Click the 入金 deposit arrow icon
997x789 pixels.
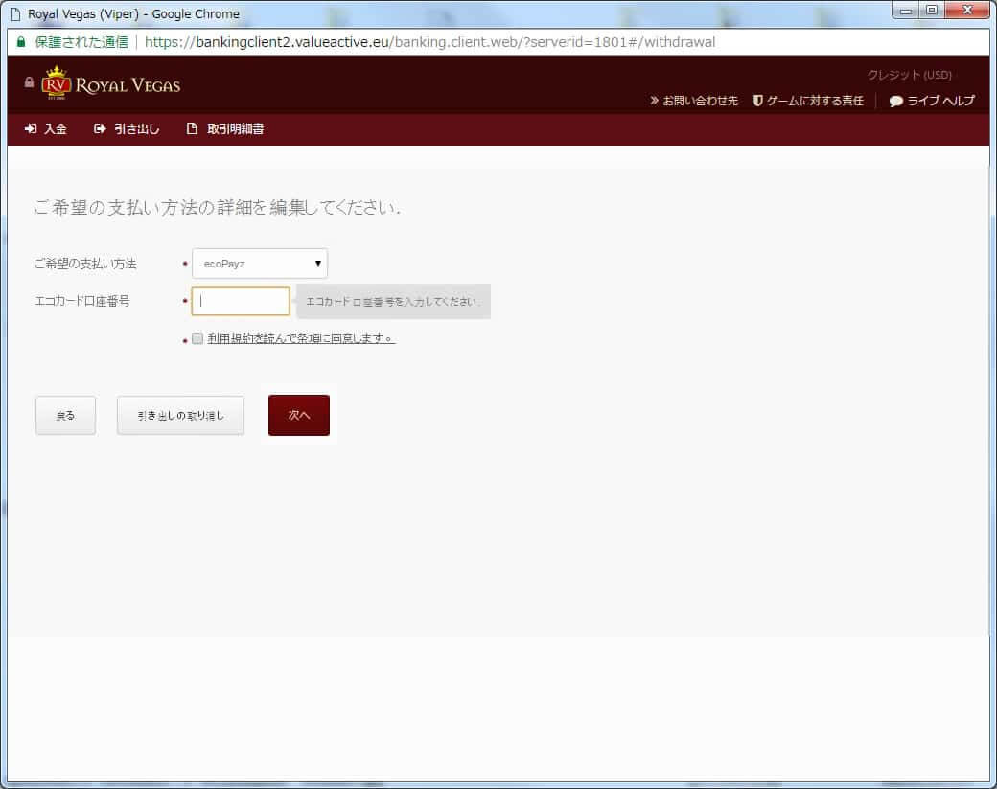click(x=31, y=128)
